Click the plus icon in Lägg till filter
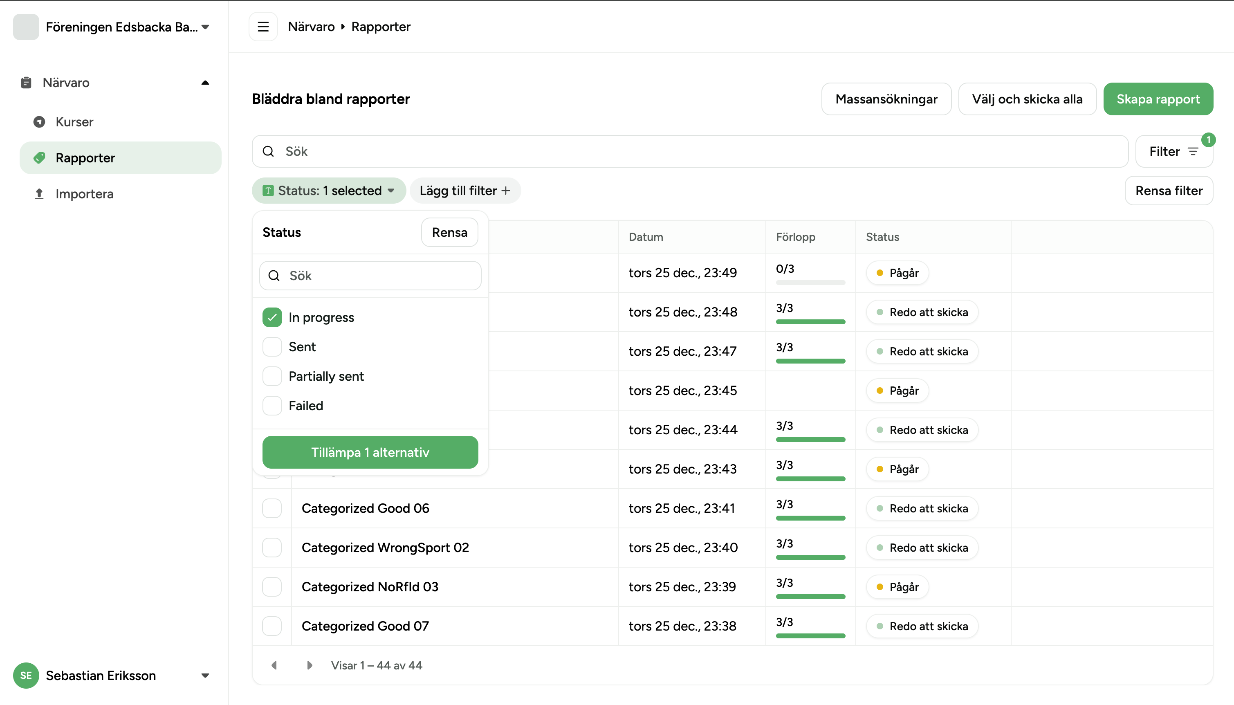Viewport: 1234px width, 705px height. pos(506,191)
